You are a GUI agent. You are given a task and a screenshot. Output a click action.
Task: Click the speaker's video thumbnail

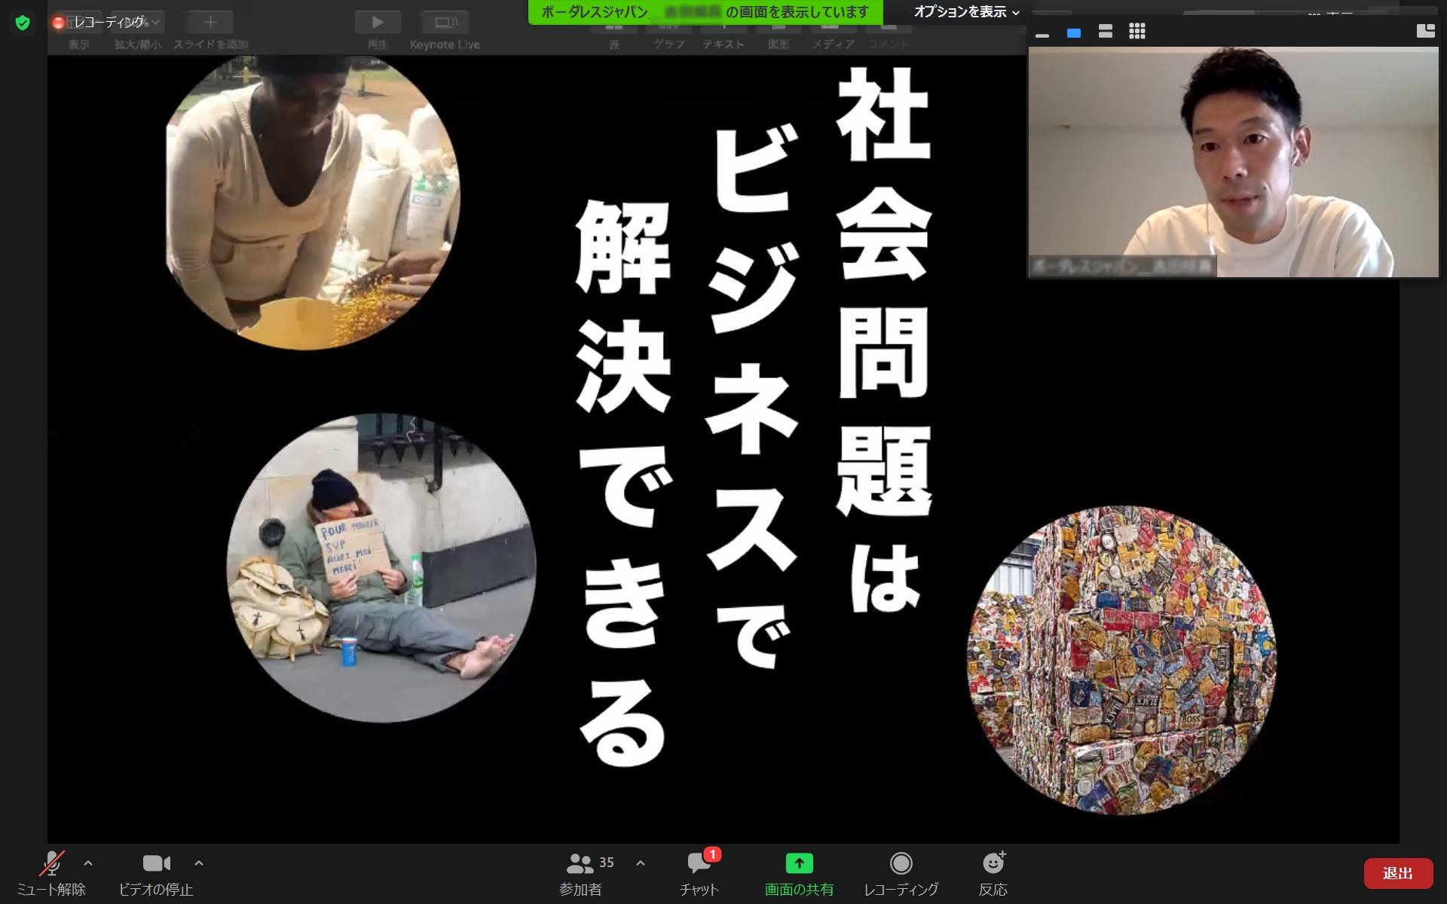click(1233, 162)
